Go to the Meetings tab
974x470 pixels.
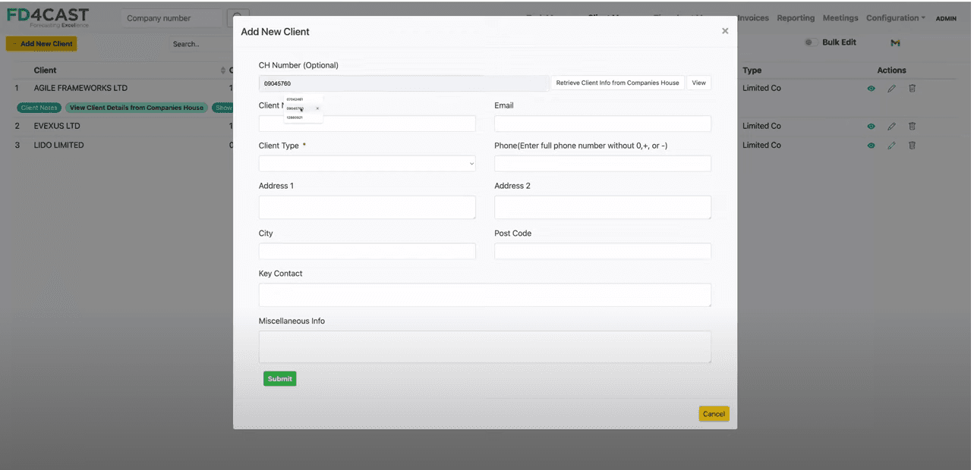pyautogui.click(x=840, y=18)
